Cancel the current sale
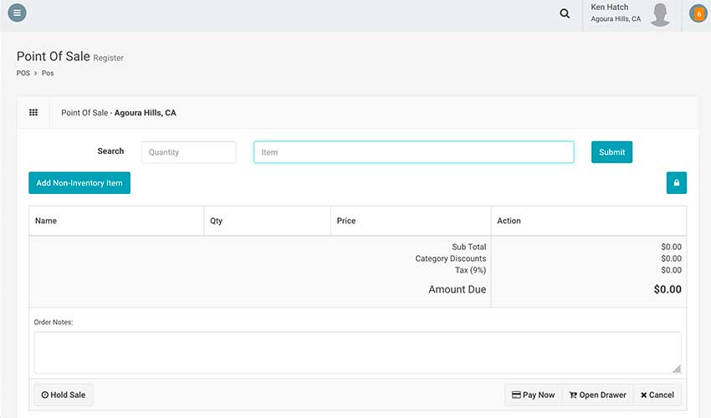This screenshot has height=418, width=711. point(657,395)
